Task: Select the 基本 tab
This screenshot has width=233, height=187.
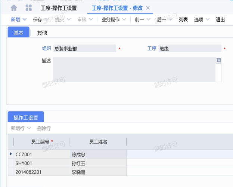Action: (x=19, y=33)
